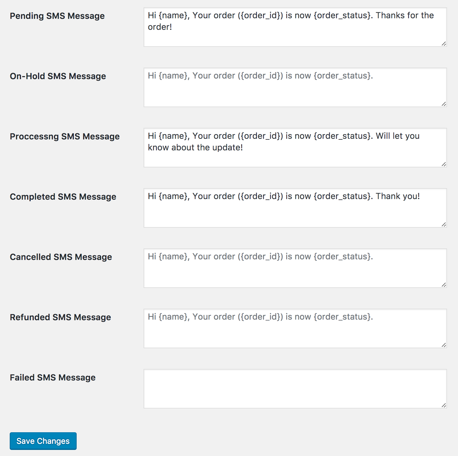Click the Failed SMS Message label

(x=53, y=377)
